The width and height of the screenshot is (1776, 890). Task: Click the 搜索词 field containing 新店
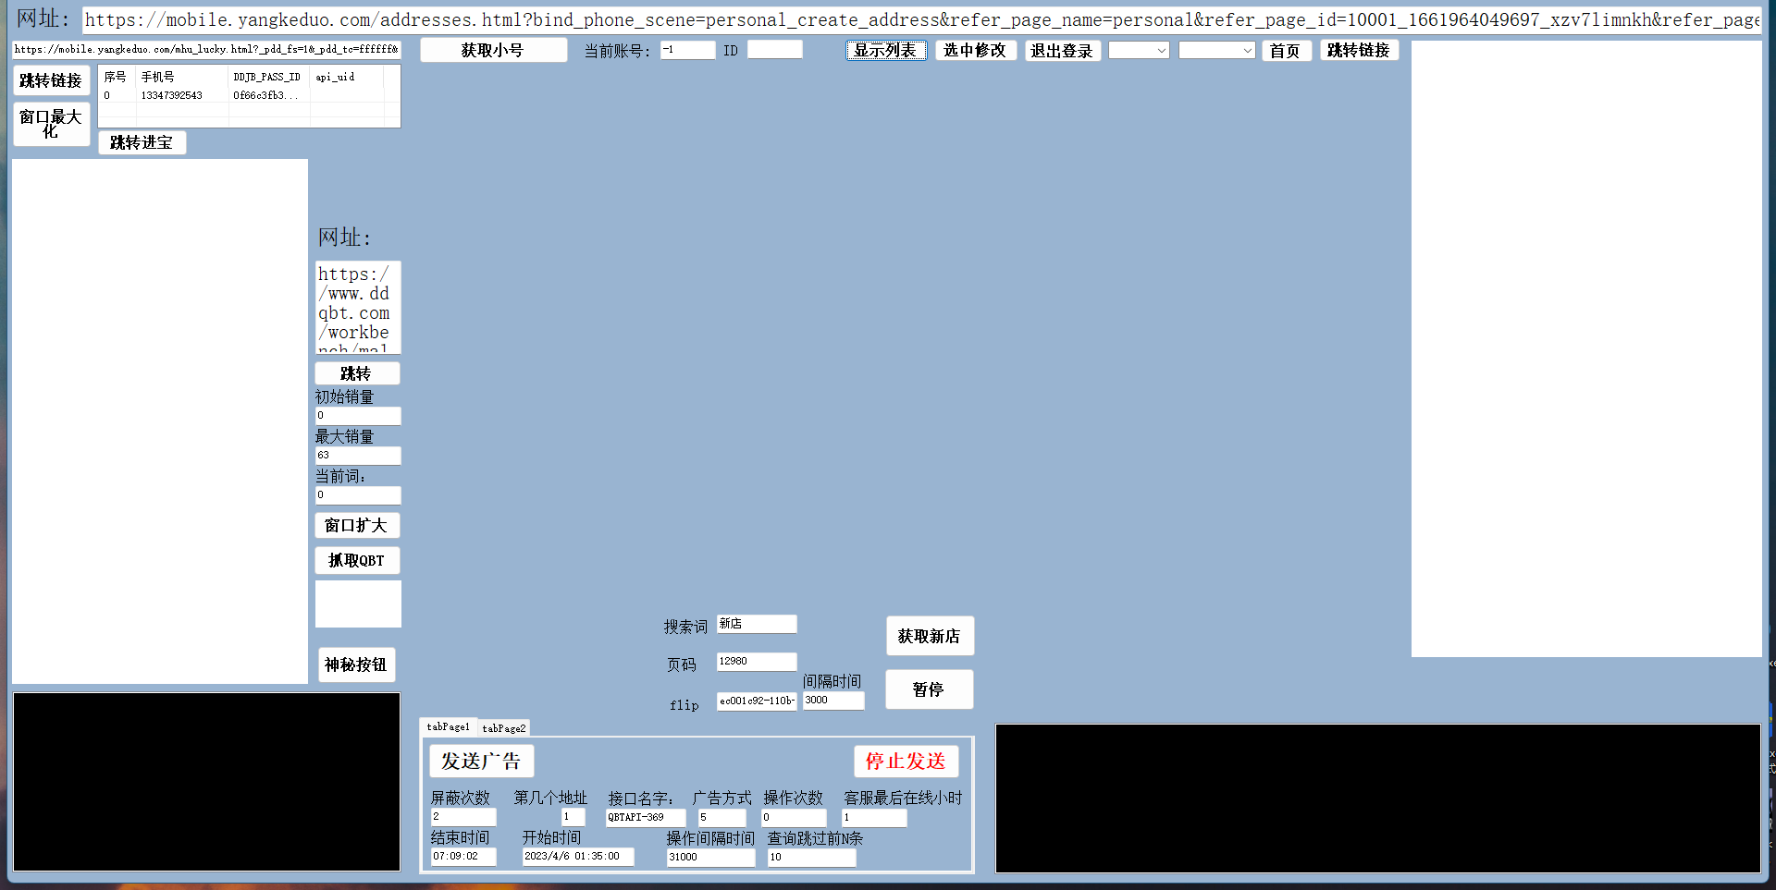pos(757,624)
